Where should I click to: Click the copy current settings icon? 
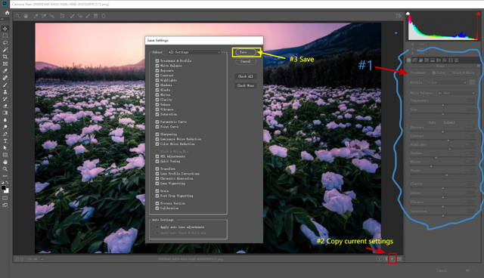coord(392,258)
